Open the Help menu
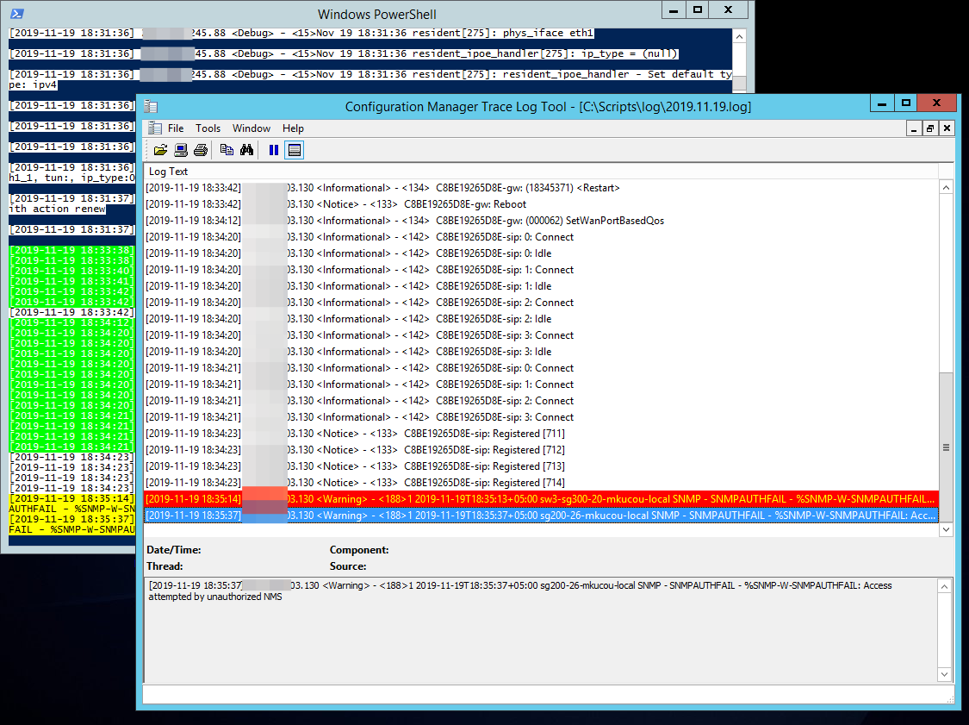 293,128
